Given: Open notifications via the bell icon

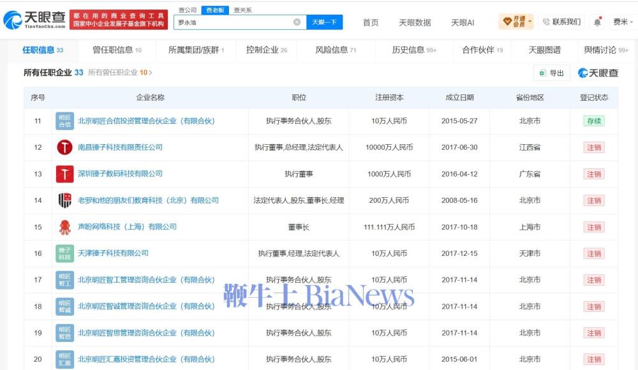Looking at the screenshot, I should pyautogui.click(x=597, y=22).
